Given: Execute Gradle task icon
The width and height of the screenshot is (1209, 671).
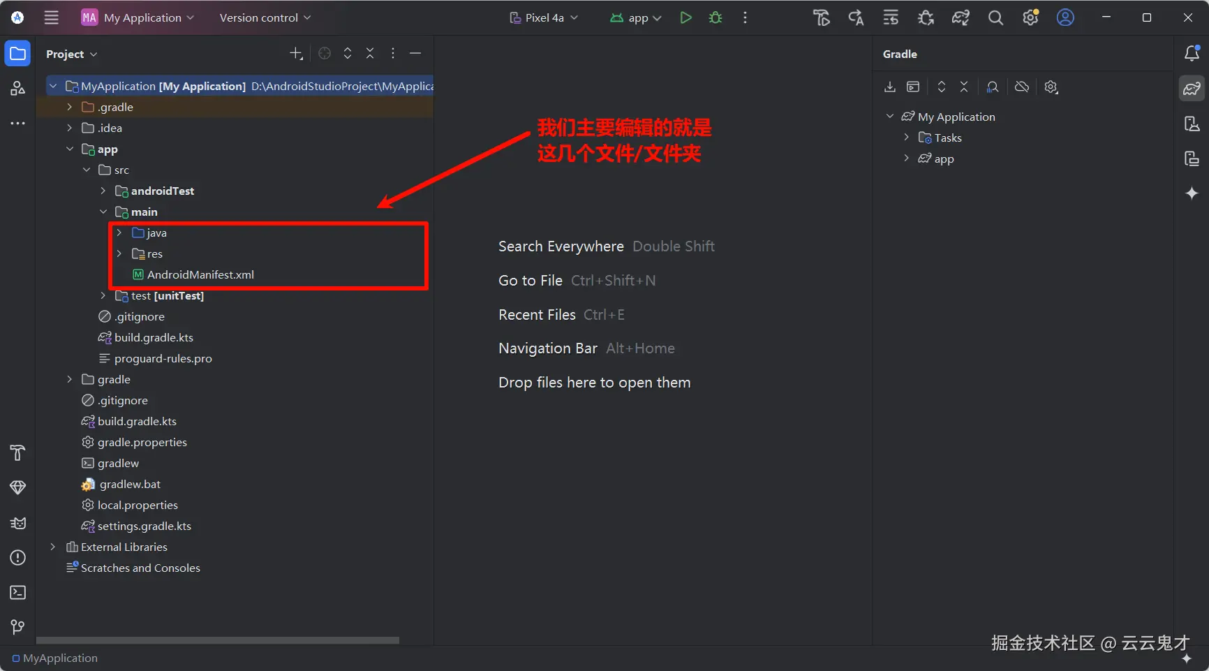Looking at the screenshot, I should [913, 87].
